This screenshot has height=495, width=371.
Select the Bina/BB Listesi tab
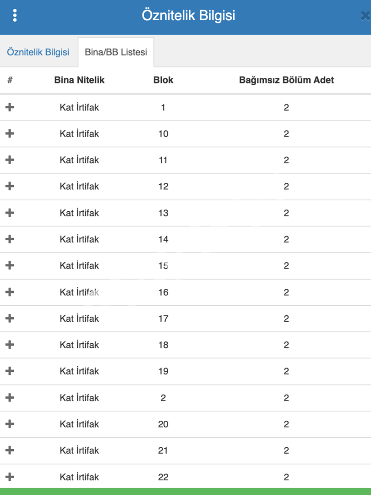(x=116, y=52)
